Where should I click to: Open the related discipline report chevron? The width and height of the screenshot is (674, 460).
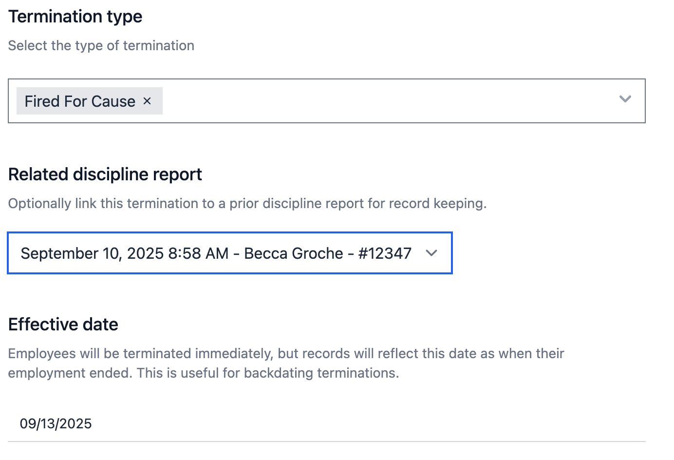pos(431,253)
